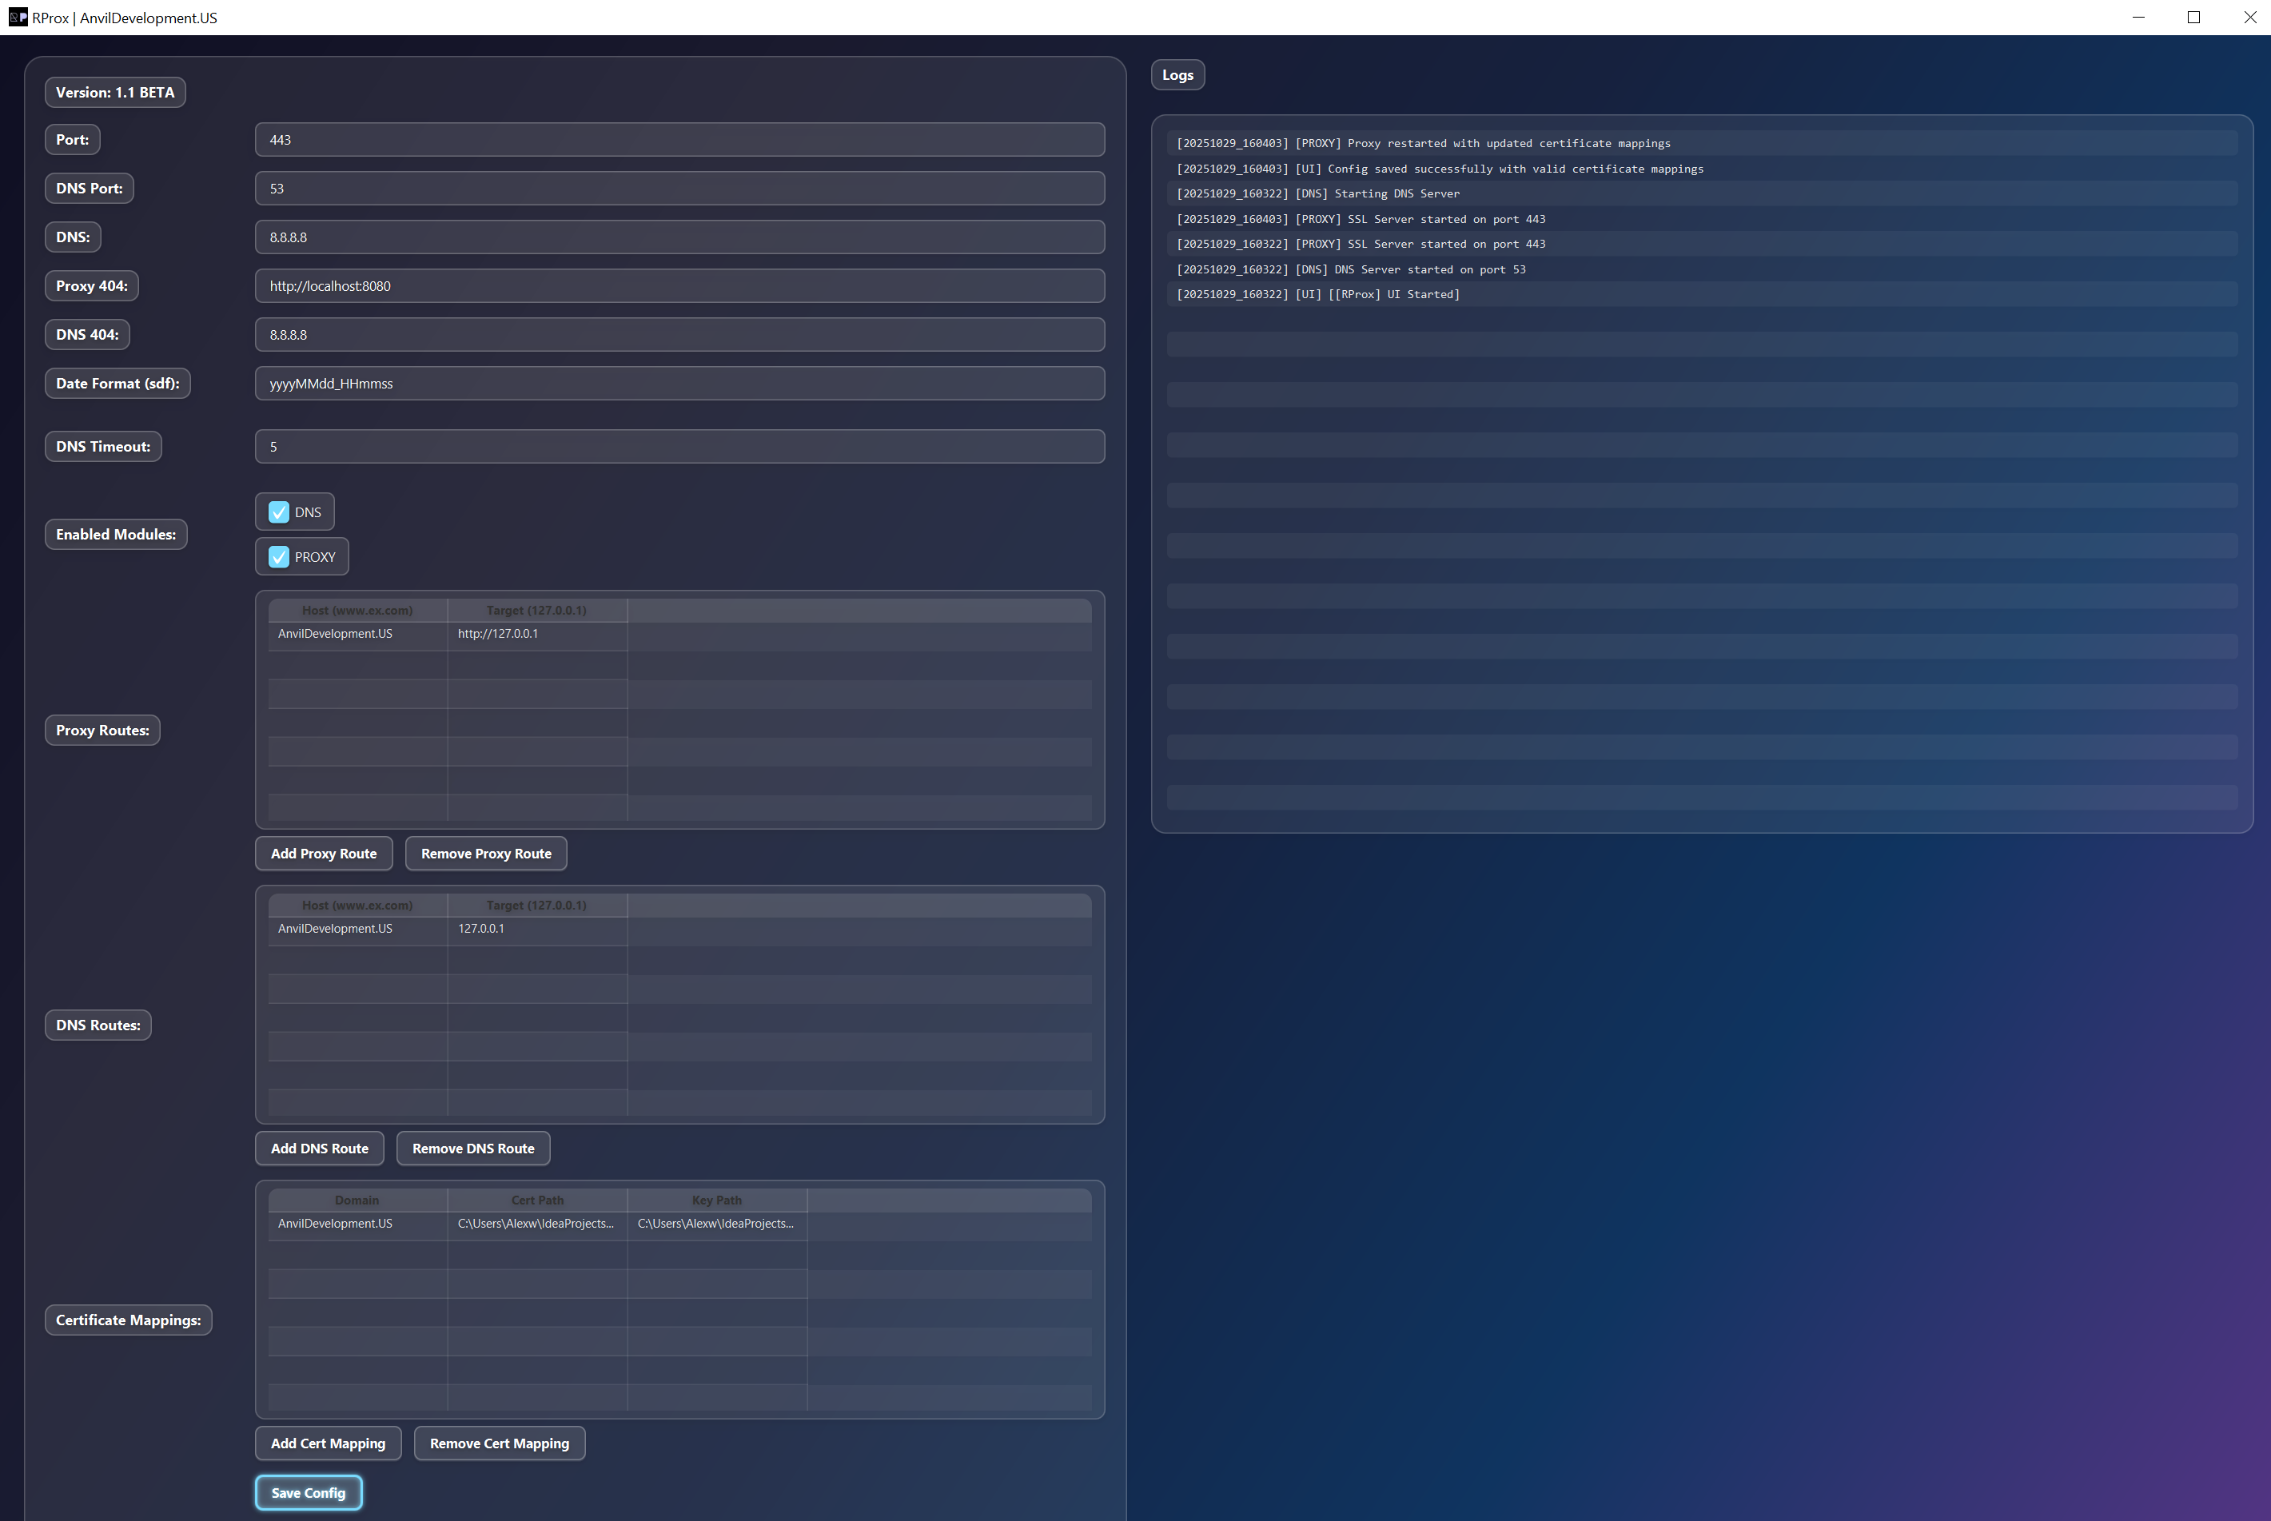Click the Cert Path column header

[x=537, y=1200]
